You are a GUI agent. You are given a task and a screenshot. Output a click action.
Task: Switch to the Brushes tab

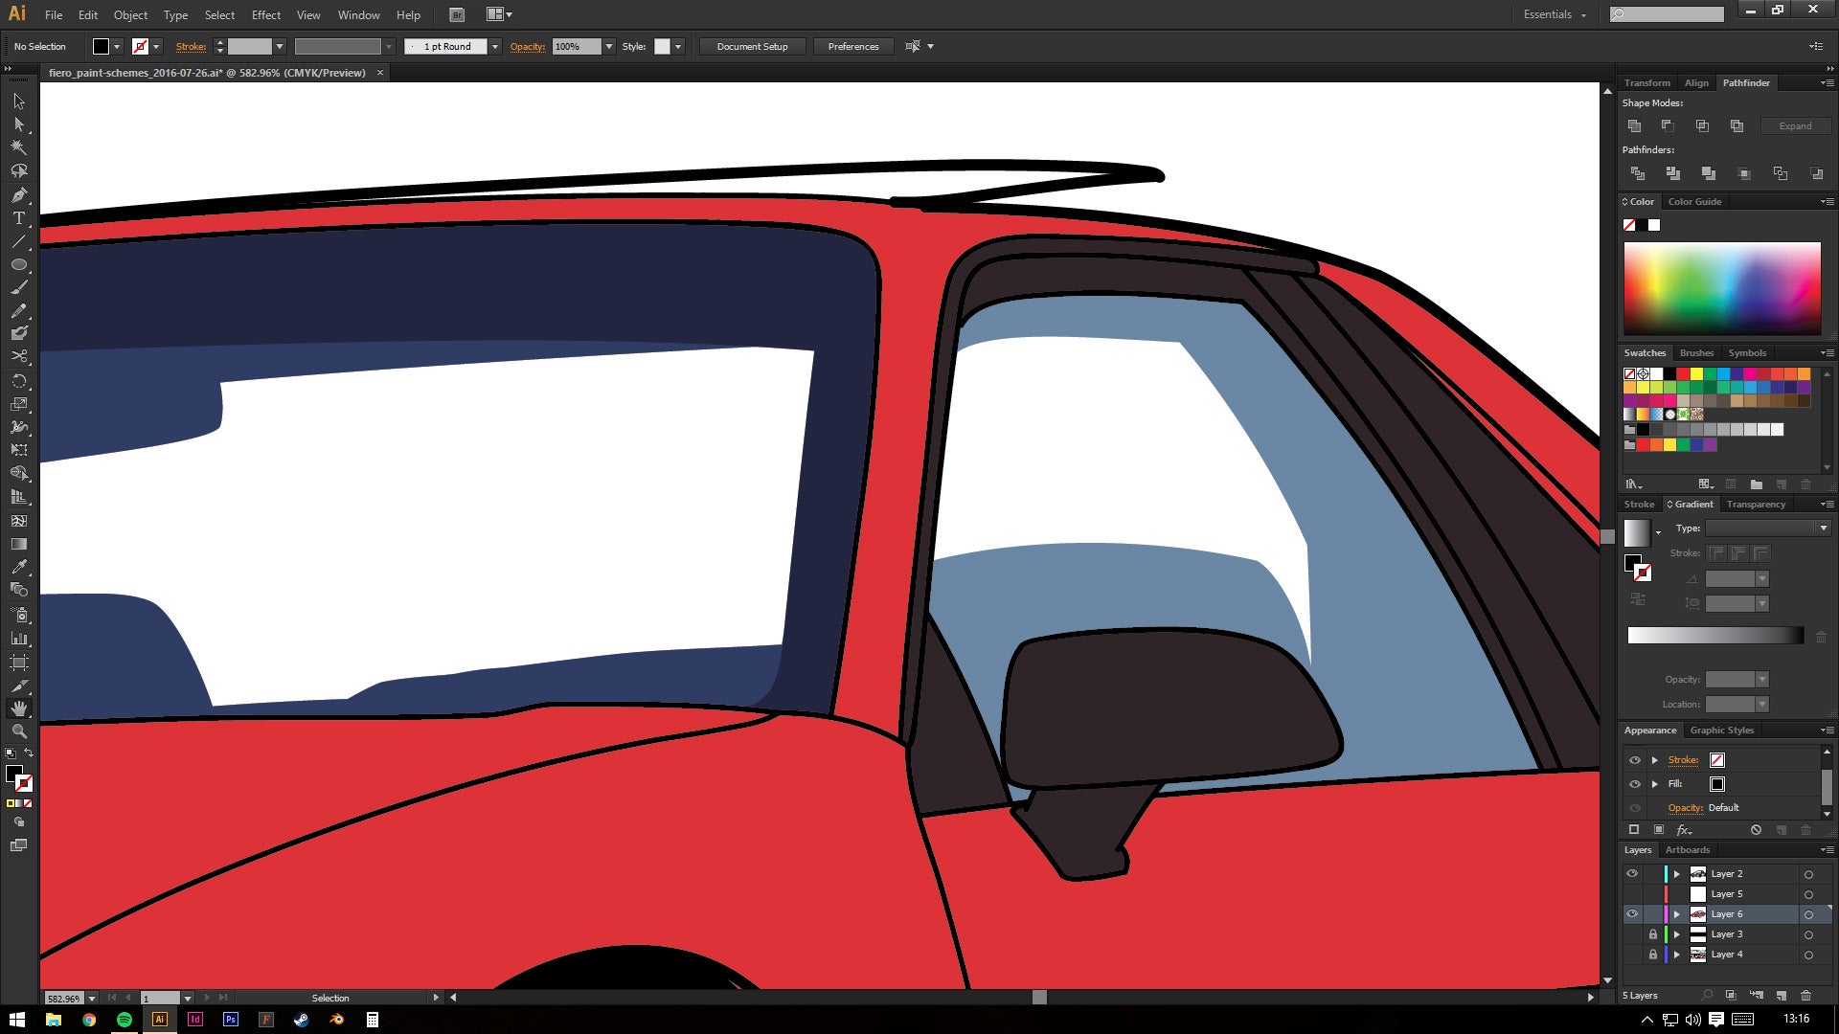click(1696, 353)
